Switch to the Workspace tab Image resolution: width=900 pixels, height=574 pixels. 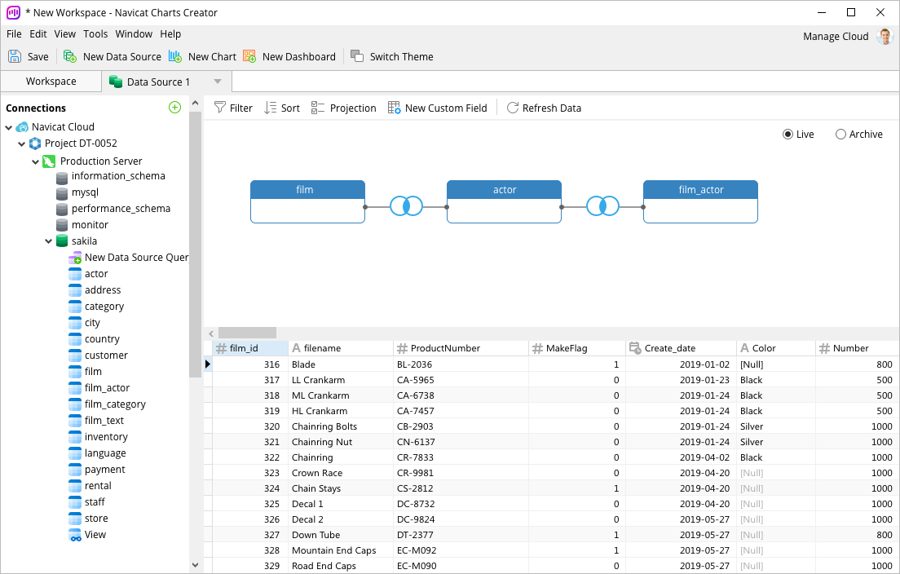coord(51,81)
